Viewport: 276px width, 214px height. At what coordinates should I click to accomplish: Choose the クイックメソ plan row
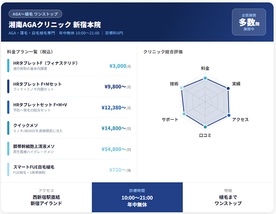(69, 128)
